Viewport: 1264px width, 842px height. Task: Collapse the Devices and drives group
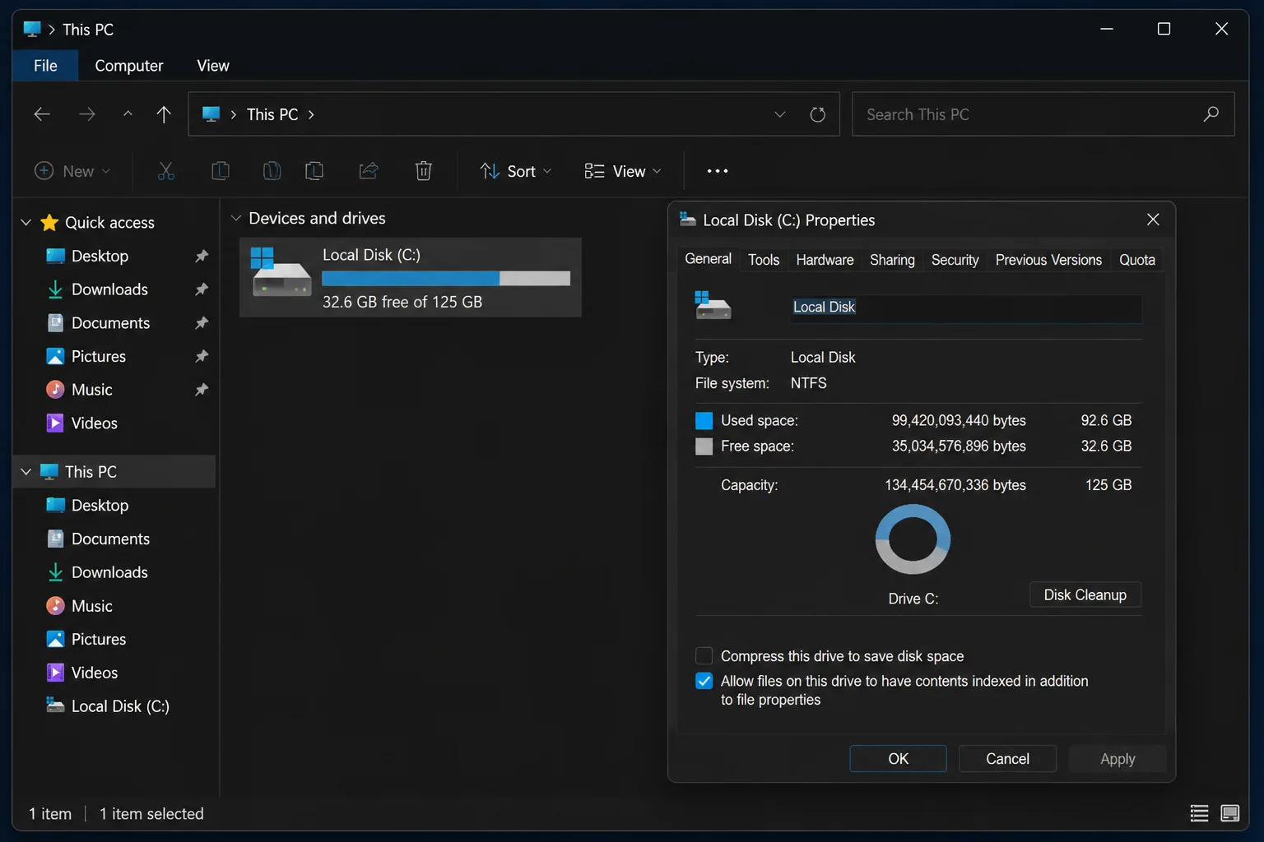236,218
